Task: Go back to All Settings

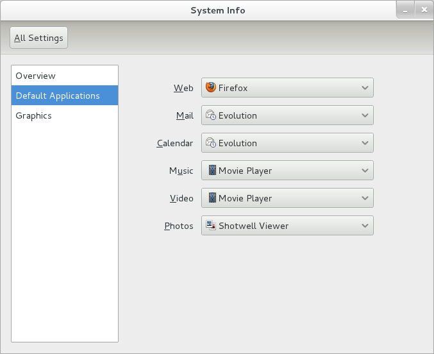Action: tap(38, 38)
